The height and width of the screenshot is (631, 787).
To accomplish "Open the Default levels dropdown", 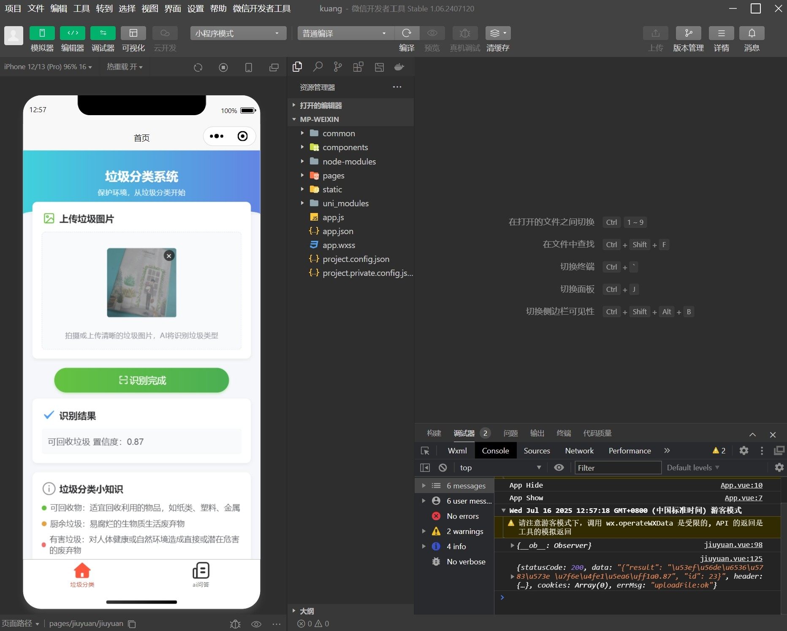I will coord(693,467).
